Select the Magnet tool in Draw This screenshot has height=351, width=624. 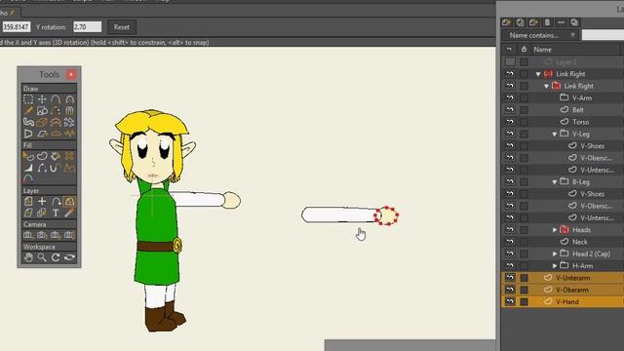(69, 110)
